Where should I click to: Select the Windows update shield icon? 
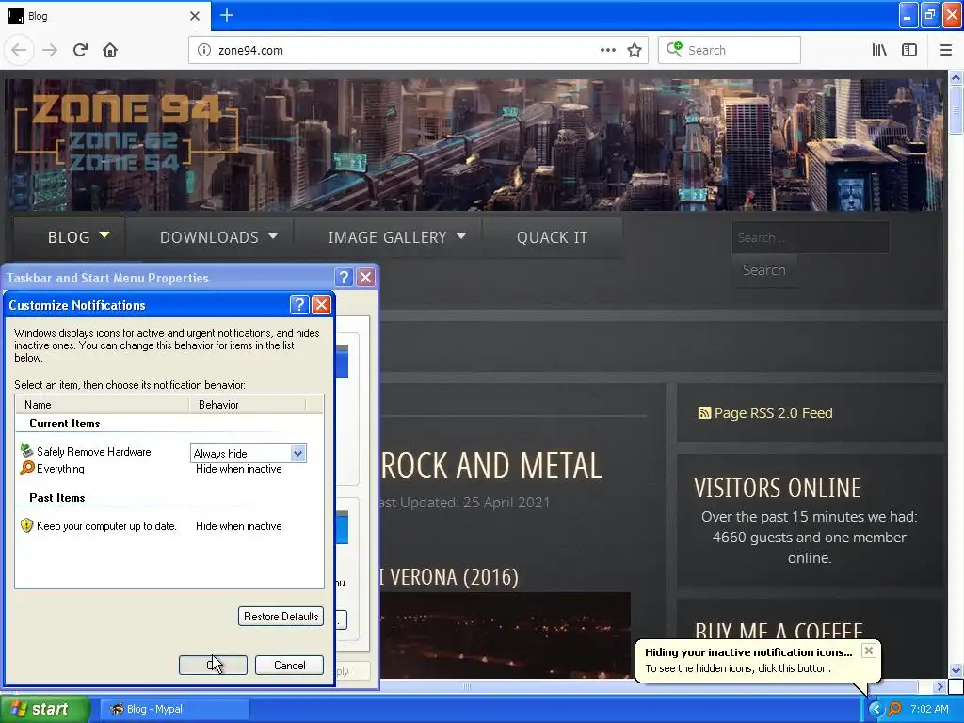[26, 525]
